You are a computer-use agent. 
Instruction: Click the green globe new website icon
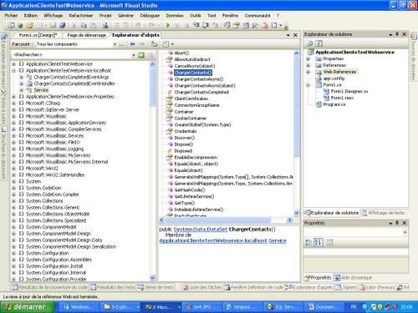click(x=20, y=26)
